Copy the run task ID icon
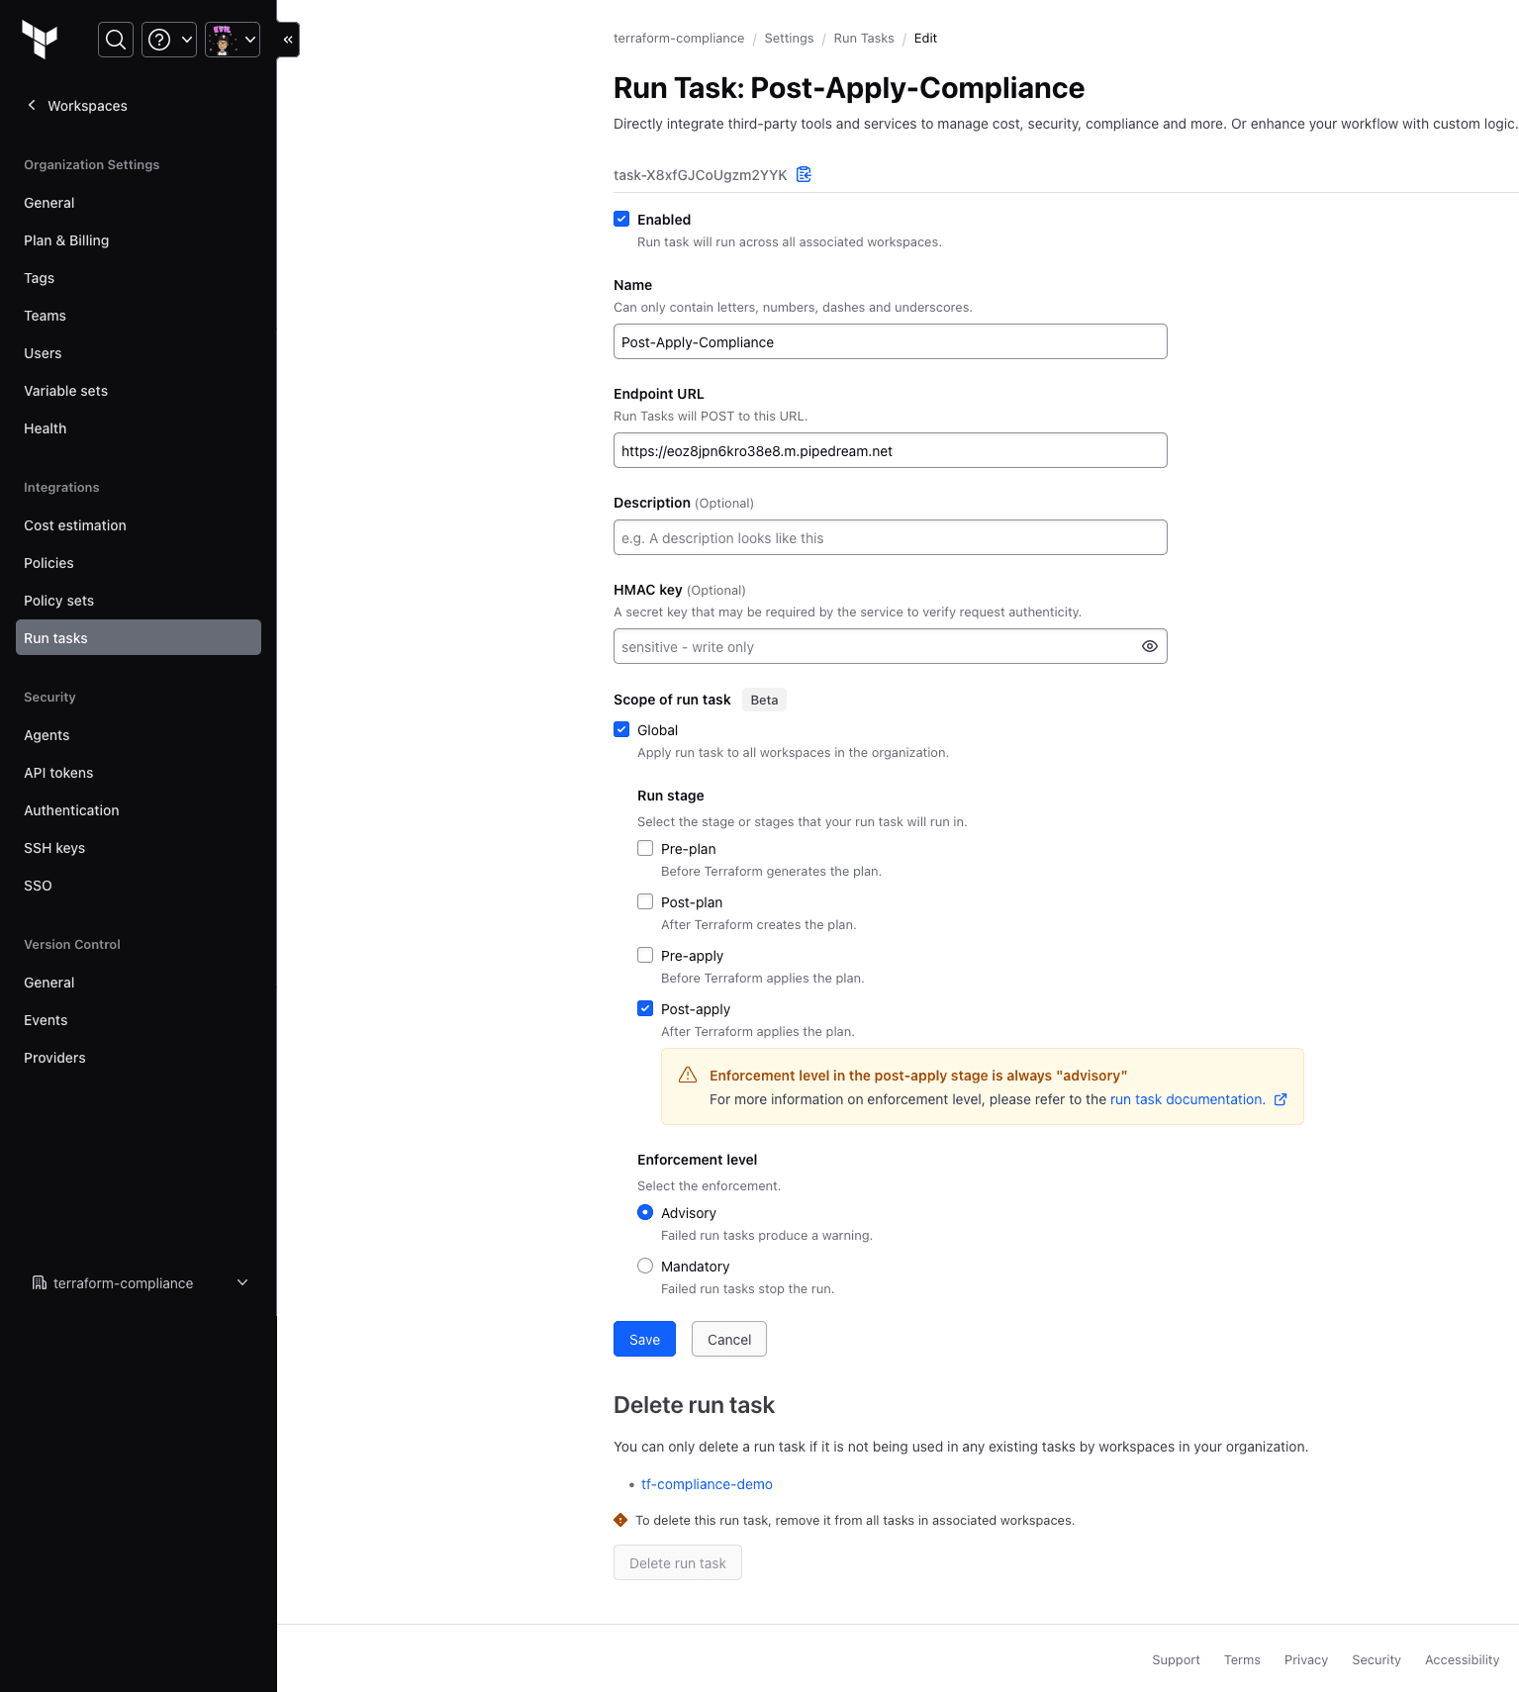1519x1692 pixels. click(805, 175)
